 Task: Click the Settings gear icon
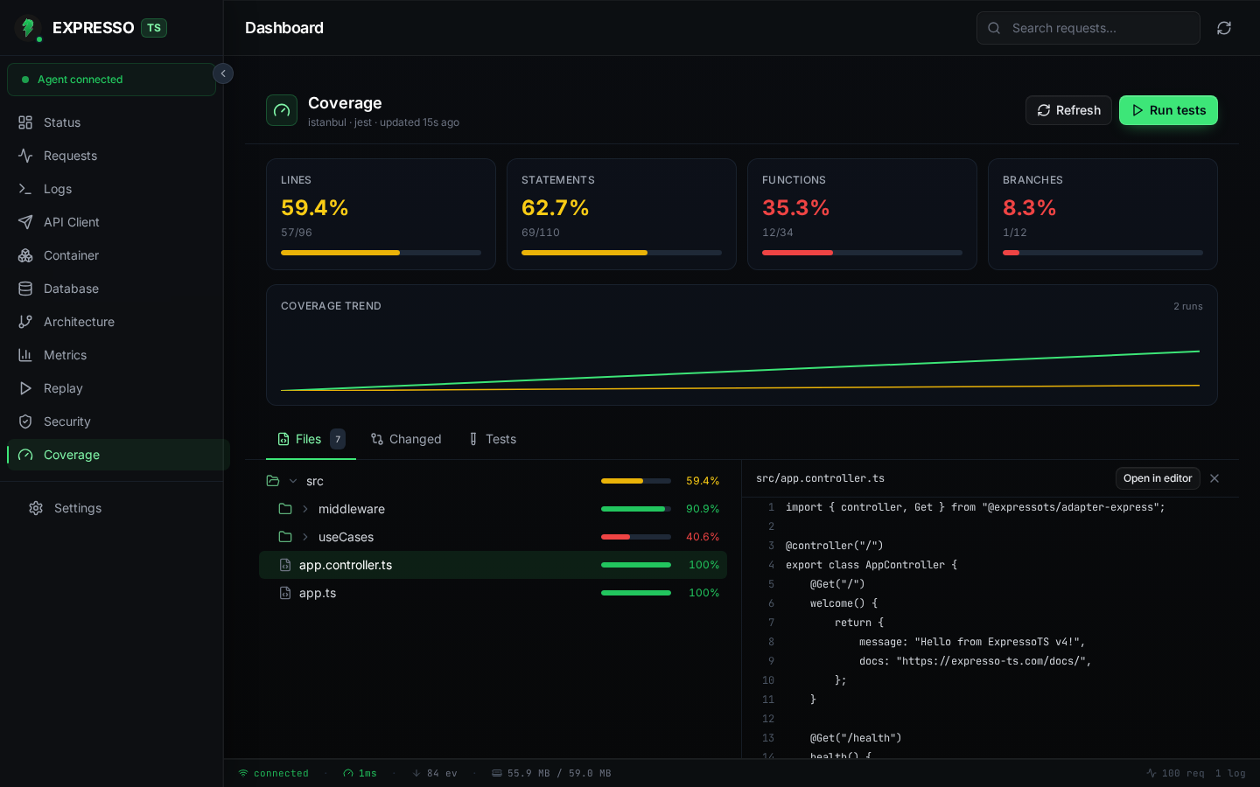(x=36, y=508)
